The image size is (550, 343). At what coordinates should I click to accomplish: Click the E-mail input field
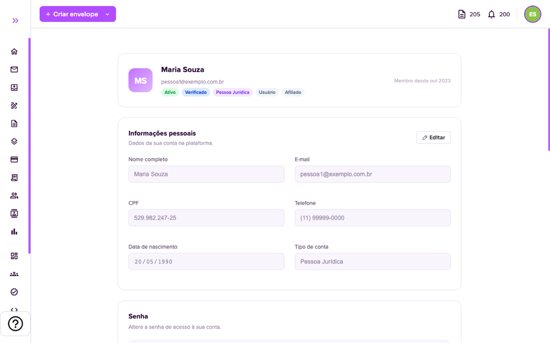pyautogui.click(x=373, y=174)
